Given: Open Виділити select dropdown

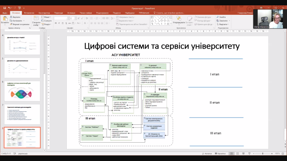Looking at the screenshot, I should click(x=222, y=24).
